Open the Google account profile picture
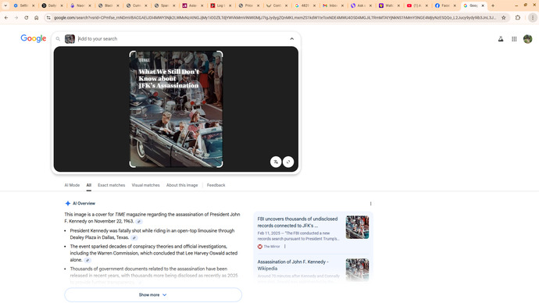This screenshot has width=539, height=303. (527, 39)
